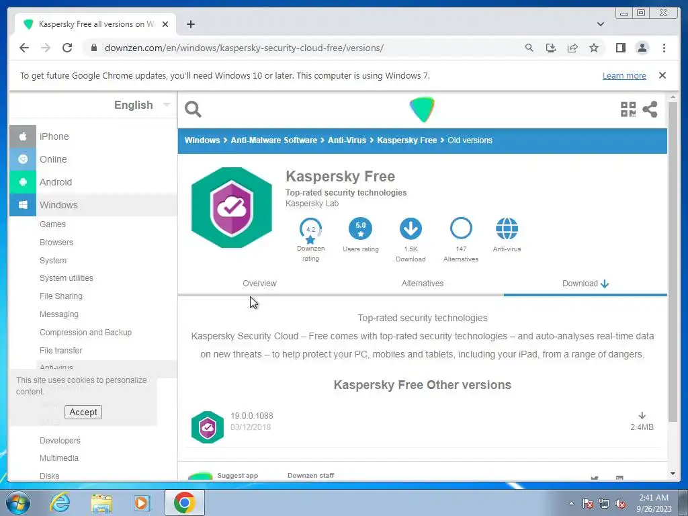
Task: Click the Anti-virus globe icon
Action: (x=507, y=228)
